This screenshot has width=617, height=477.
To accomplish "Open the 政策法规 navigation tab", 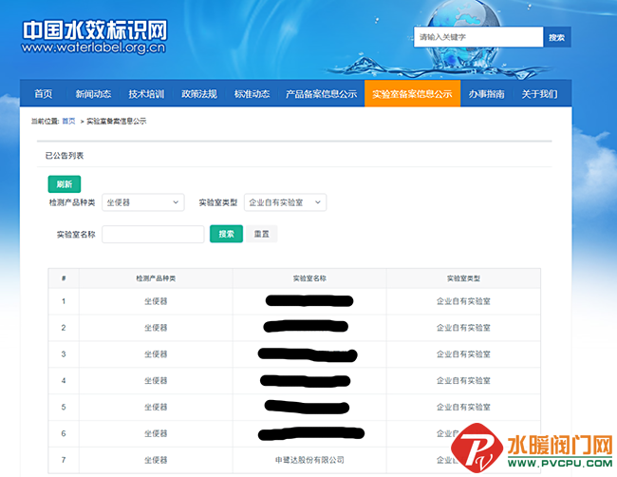I will (x=199, y=94).
